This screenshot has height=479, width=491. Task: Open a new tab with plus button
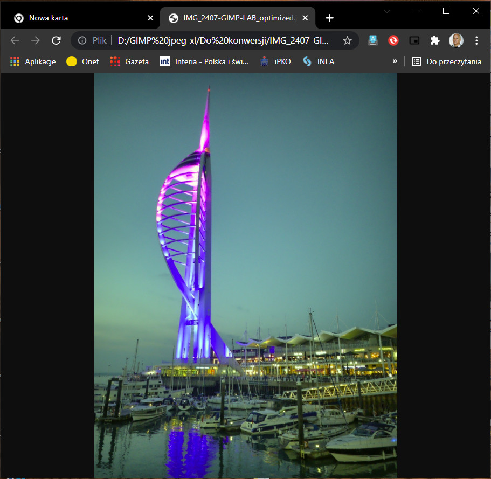coord(330,18)
